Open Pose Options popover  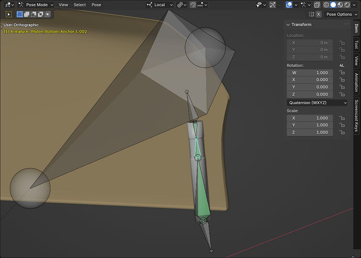pyautogui.click(x=341, y=14)
